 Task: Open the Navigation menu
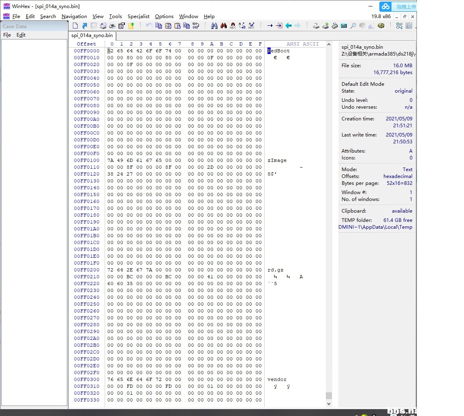coord(74,16)
